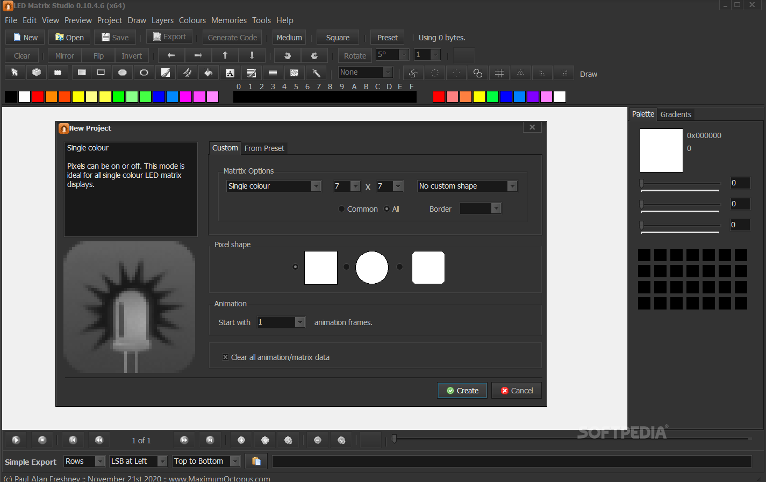766x482 pixels.
Task: Open the Colours menu
Action: (x=192, y=20)
